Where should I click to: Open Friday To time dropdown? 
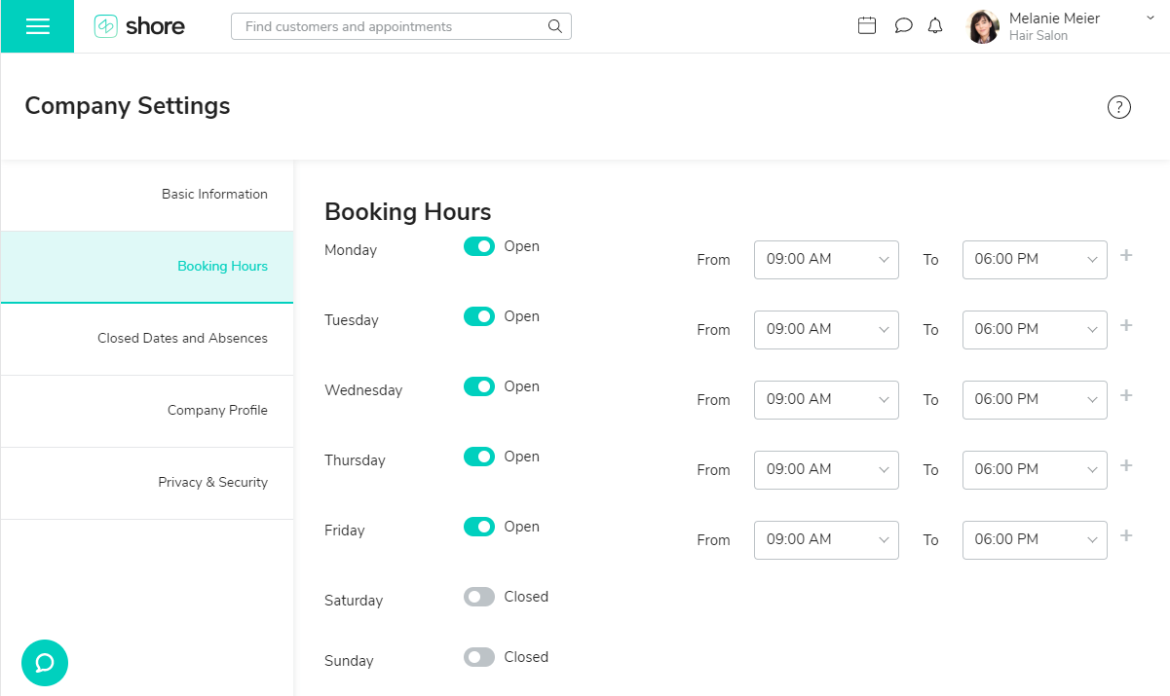pyautogui.click(x=1035, y=540)
